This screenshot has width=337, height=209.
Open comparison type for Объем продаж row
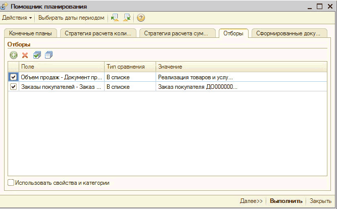129,77
